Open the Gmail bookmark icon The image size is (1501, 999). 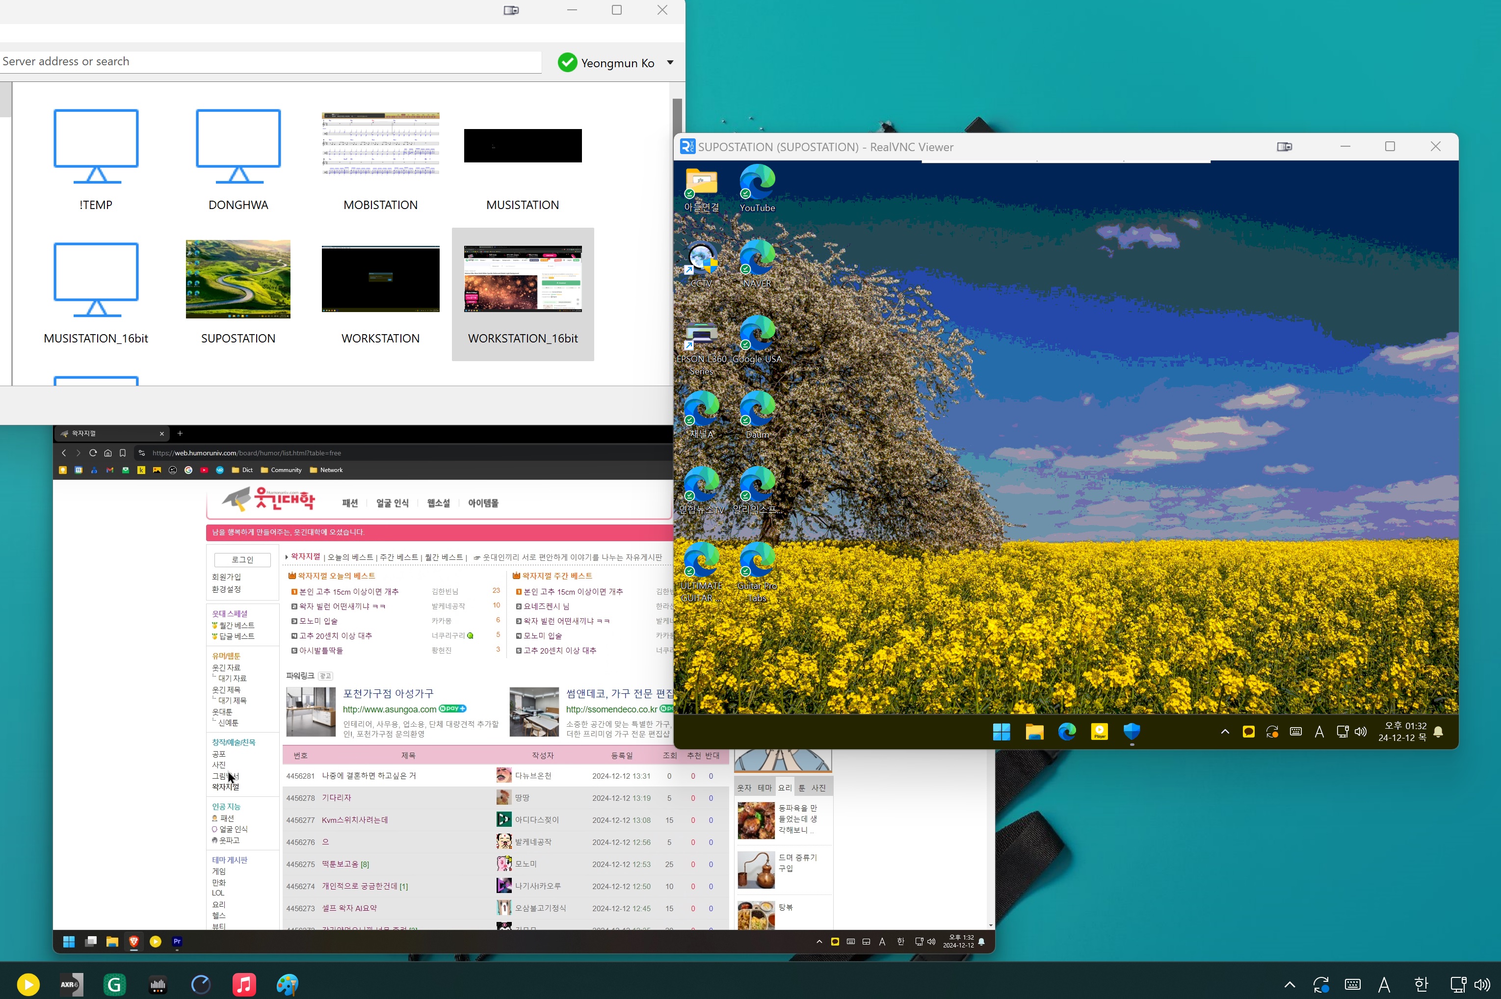[x=109, y=470]
